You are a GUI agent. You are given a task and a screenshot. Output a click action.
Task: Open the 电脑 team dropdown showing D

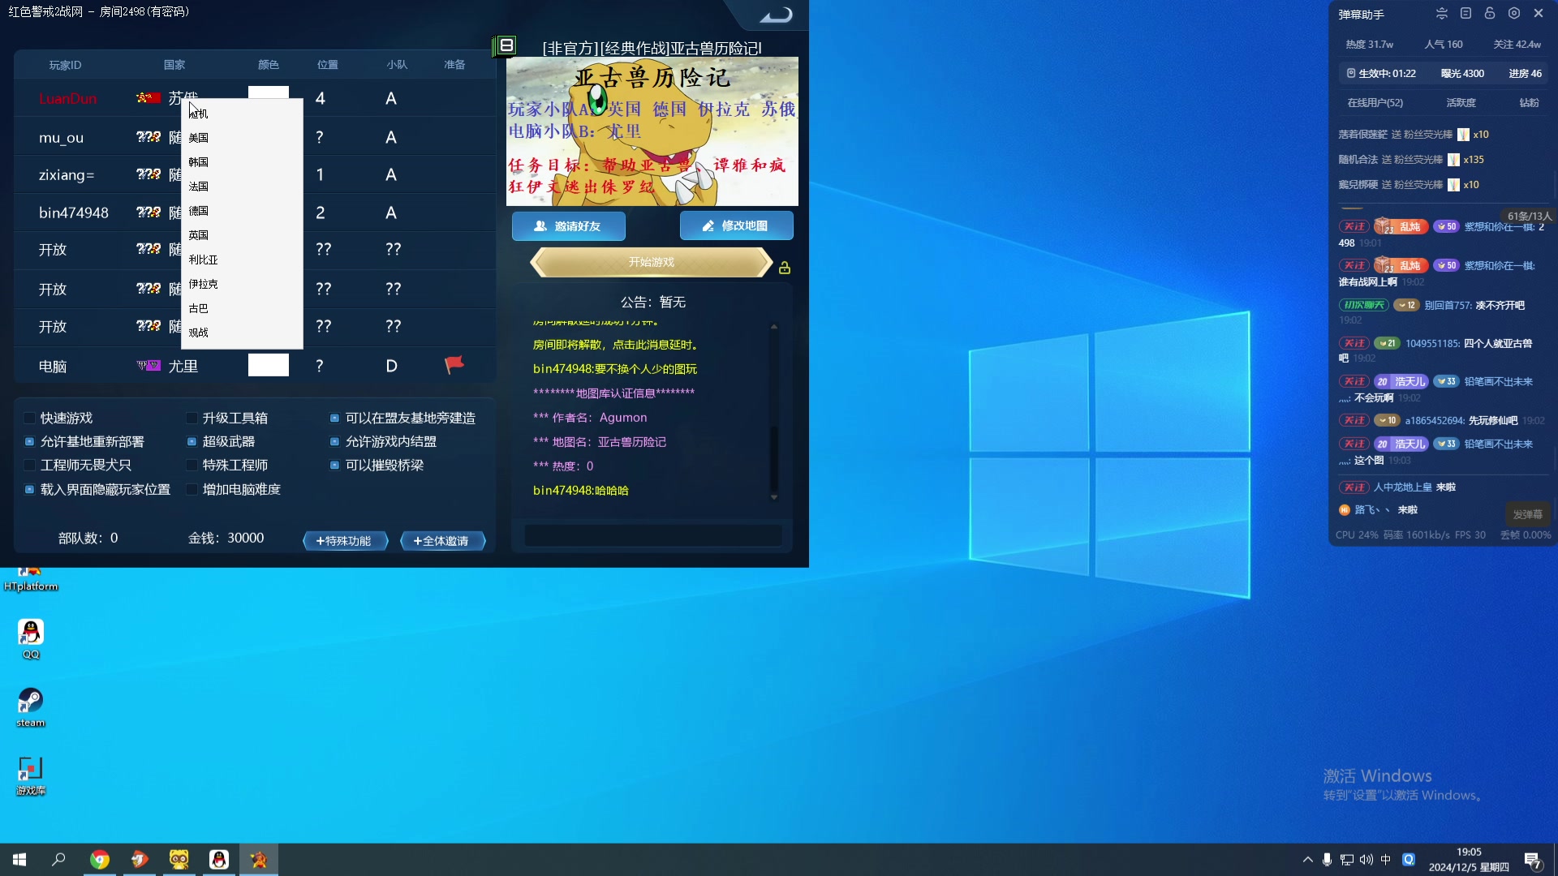click(391, 366)
